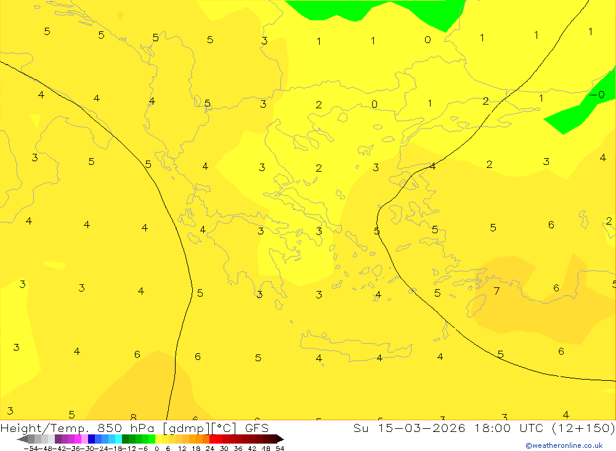Click the '8' temperature value on the map

pos(134,417)
